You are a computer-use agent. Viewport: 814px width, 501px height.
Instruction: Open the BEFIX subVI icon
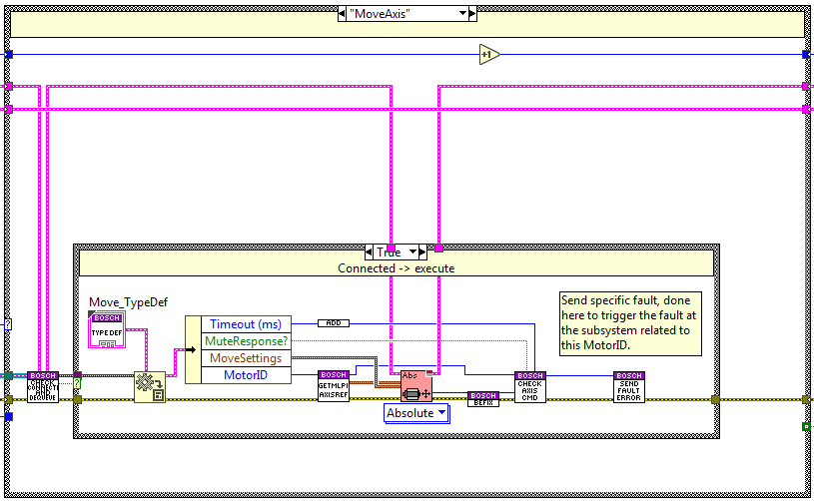[483, 399]
